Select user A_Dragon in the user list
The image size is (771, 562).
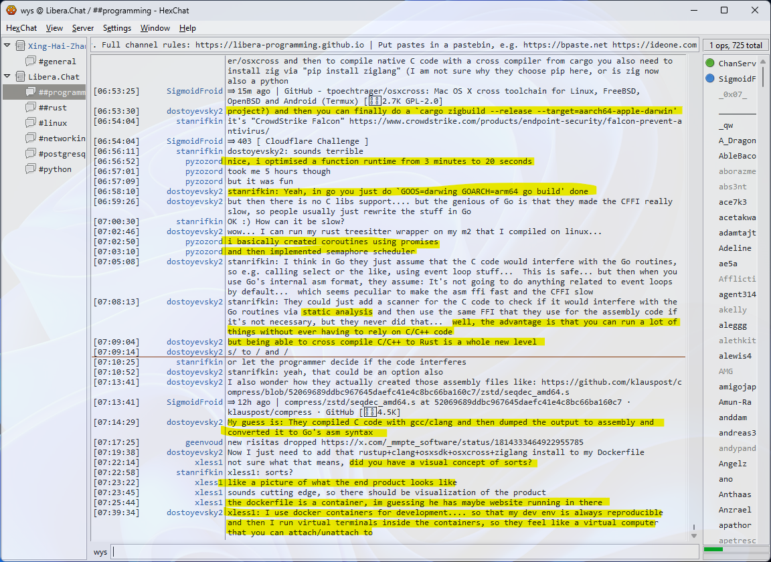[x=737, y=140]
